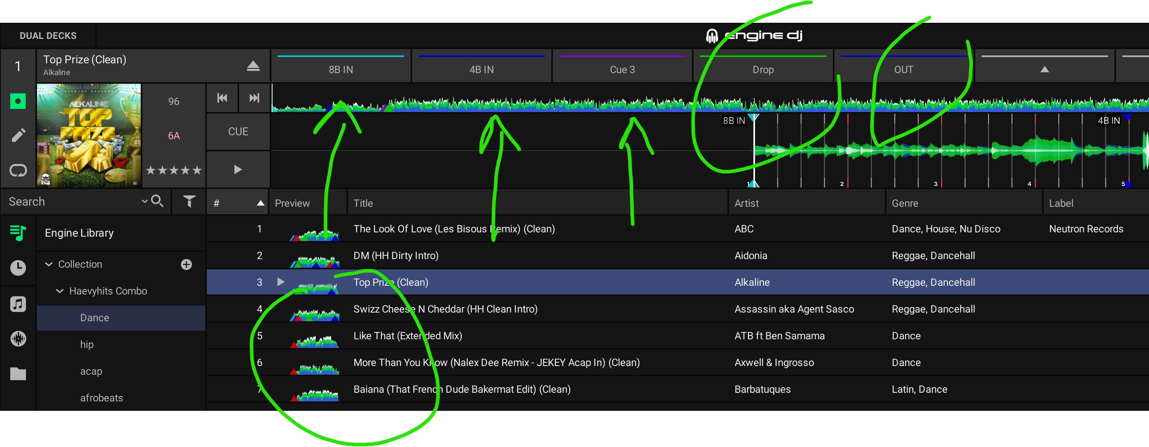Select track DM (HH Dirty Intro)
1149x447 pixels.
coord(678,256)
